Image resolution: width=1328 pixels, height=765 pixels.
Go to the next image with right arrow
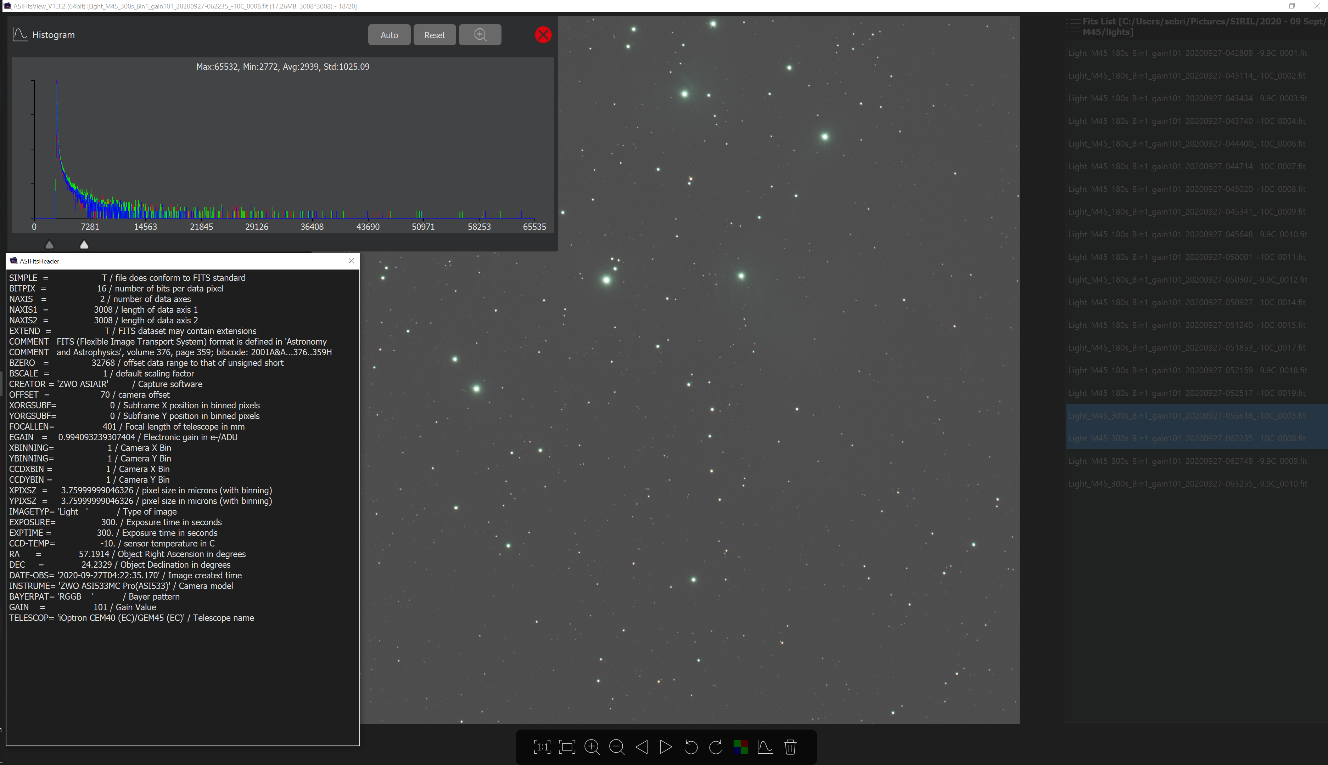tap(666, 747)
